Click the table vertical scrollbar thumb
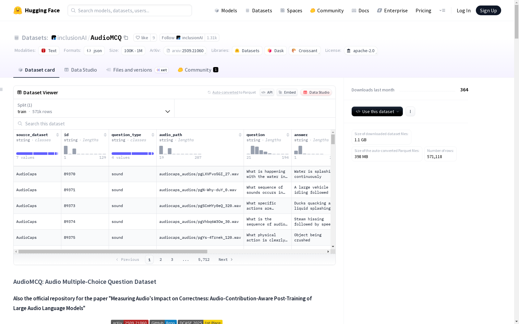519x324 pixels. (x=333, y=139)
